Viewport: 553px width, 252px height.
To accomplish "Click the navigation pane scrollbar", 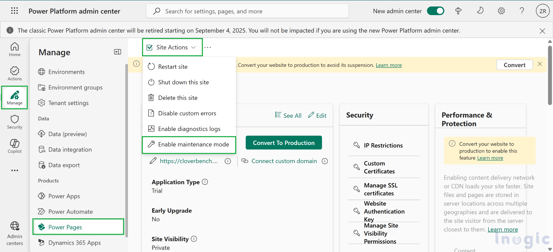I will 126,151.
